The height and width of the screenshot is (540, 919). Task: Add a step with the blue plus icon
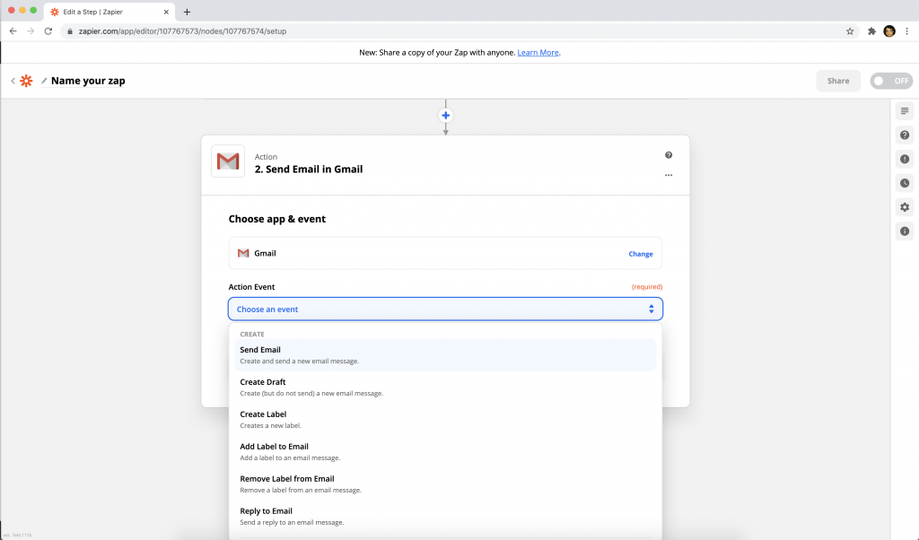[x=445, y=116]
